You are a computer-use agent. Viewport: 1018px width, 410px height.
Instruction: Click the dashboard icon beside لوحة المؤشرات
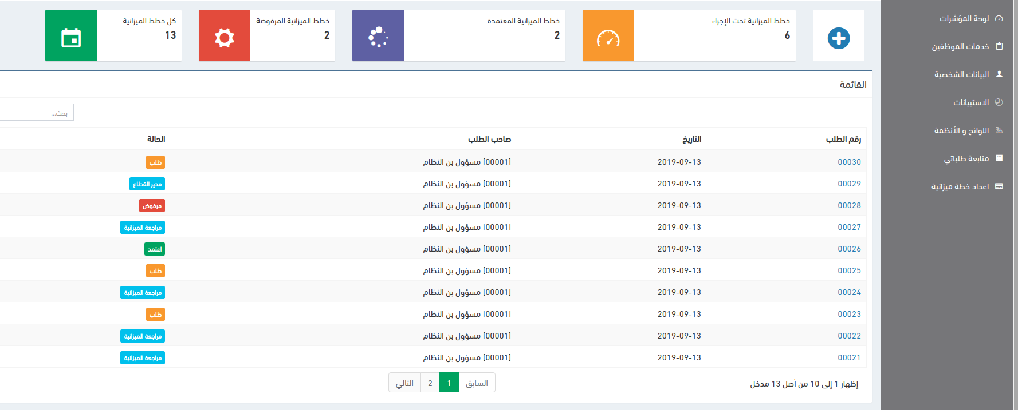999,18
